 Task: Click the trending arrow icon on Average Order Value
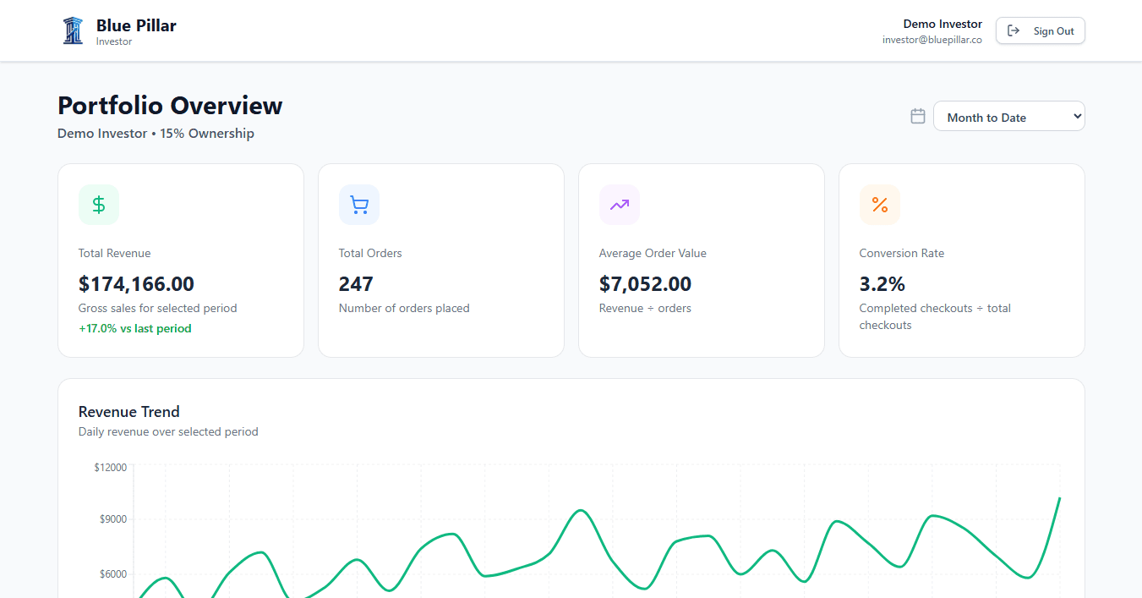pos(620,204)
